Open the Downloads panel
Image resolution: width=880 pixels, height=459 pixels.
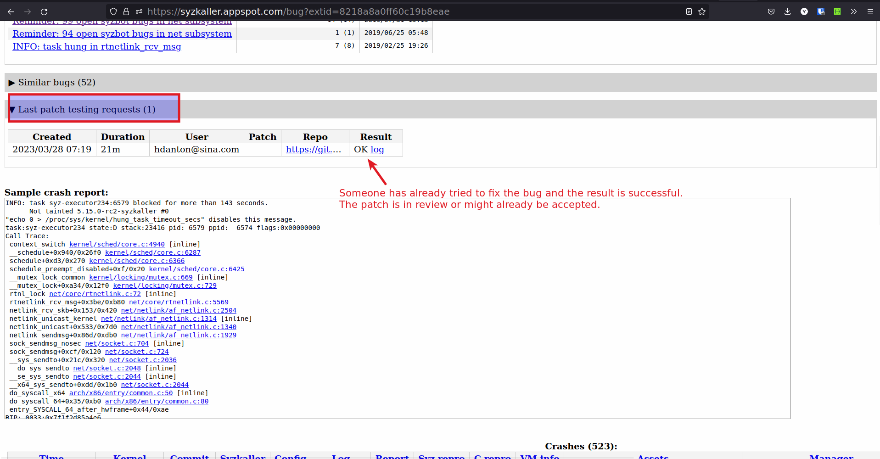click(787, 11)
